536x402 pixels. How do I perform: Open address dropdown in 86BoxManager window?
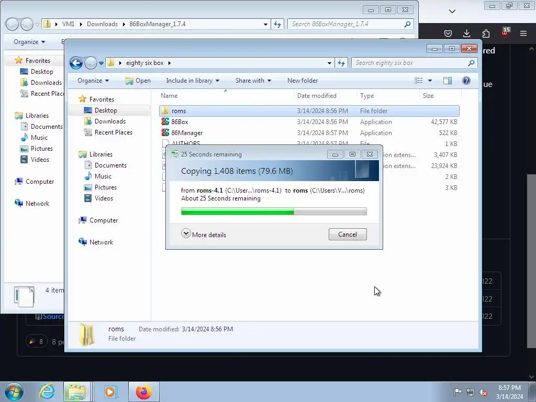pyautogui.click(x=265, y=24)
